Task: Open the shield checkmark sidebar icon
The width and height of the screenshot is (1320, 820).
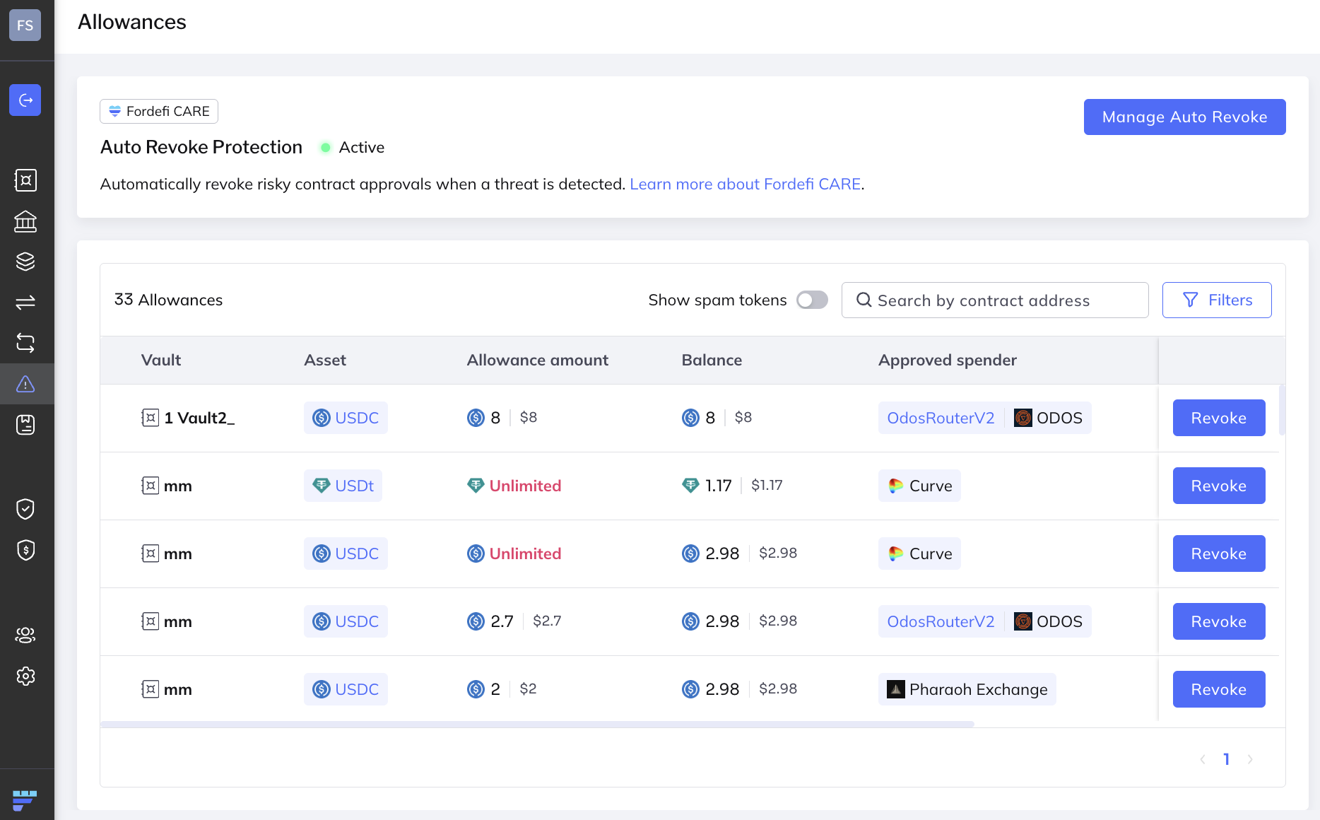Action: [x=25, y=509]
